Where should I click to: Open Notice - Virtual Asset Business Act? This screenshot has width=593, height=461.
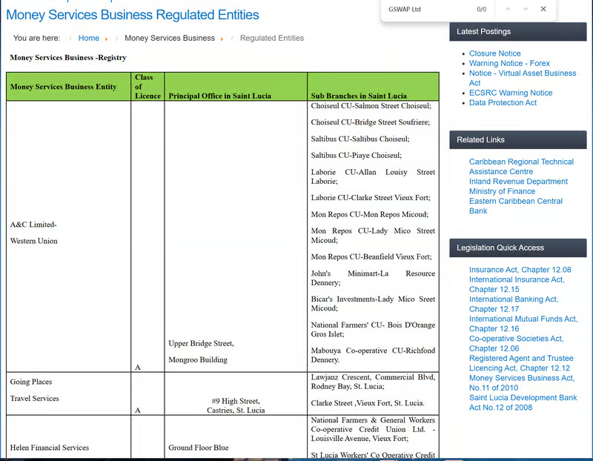point(522,73)
